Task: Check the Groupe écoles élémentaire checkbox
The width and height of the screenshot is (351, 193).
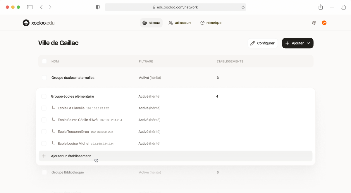Action: (44, 96)
